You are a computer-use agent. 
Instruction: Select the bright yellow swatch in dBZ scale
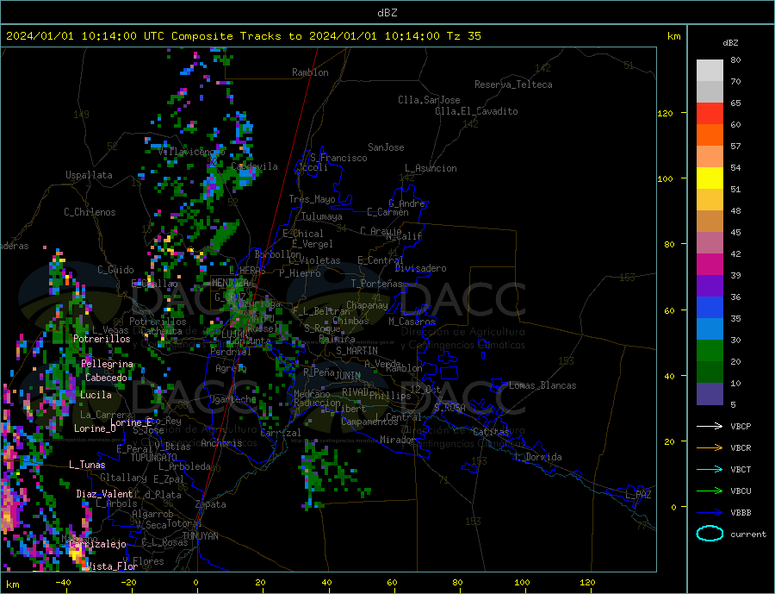point(710,178)
